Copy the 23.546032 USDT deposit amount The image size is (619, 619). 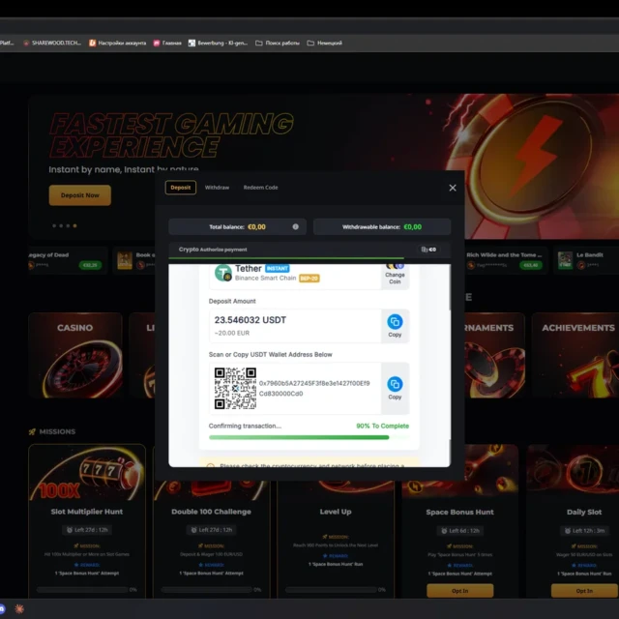click(395, 326)
